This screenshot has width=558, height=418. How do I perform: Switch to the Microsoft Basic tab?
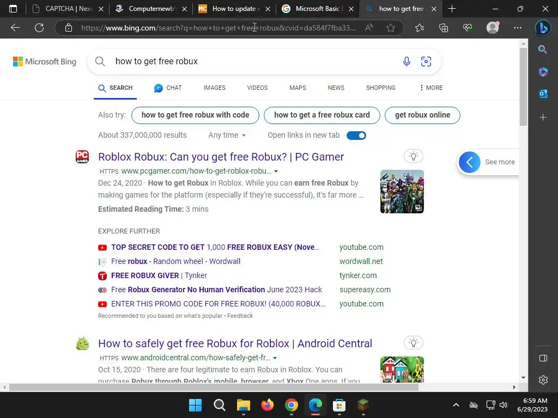[x=318, y=9]
